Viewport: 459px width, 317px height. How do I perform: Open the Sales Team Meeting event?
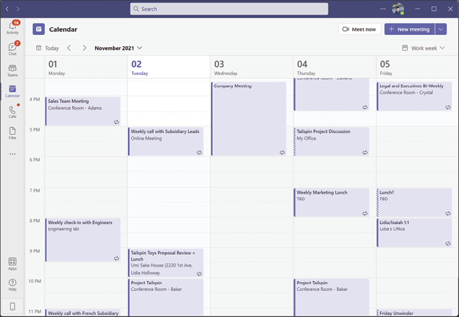point(82,111)
